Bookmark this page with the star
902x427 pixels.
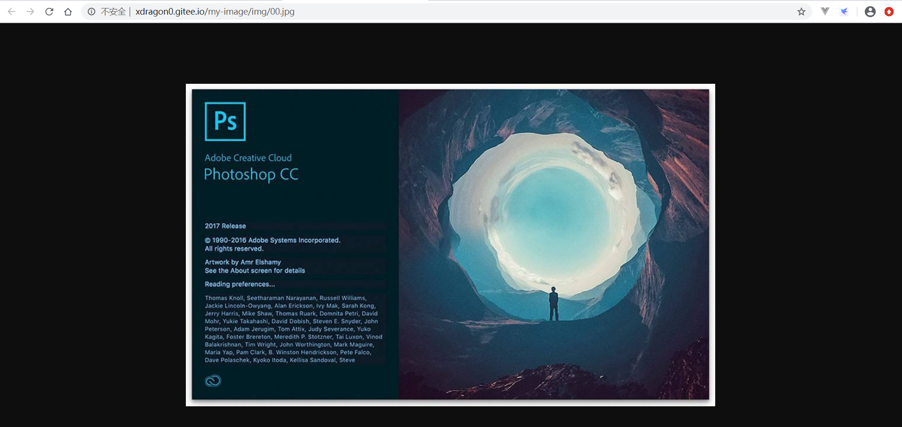point(801,12)
